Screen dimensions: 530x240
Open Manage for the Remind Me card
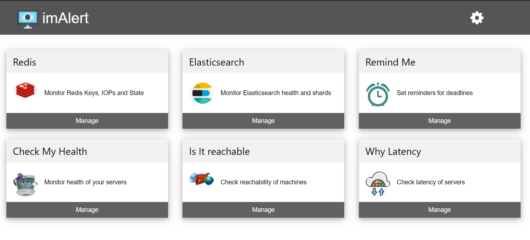tap(440, 121)
